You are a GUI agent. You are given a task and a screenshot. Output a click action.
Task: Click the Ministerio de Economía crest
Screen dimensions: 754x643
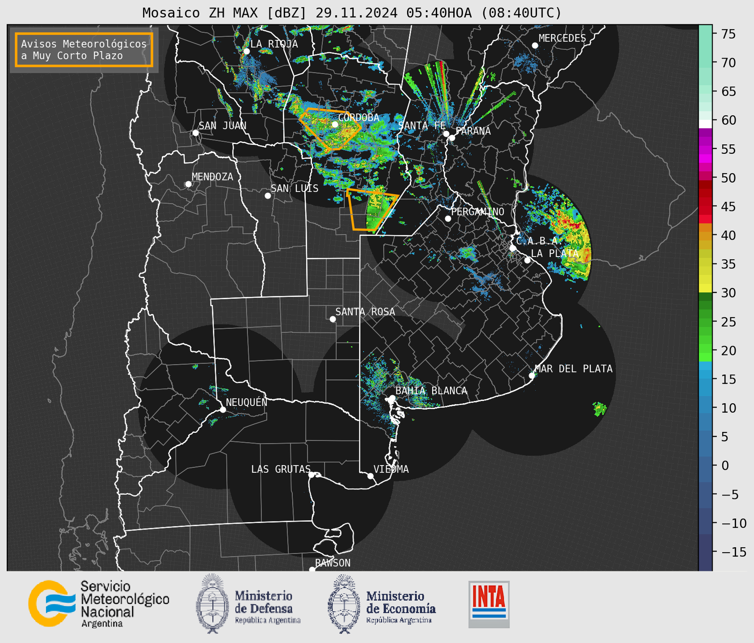[x=344, y=603]
